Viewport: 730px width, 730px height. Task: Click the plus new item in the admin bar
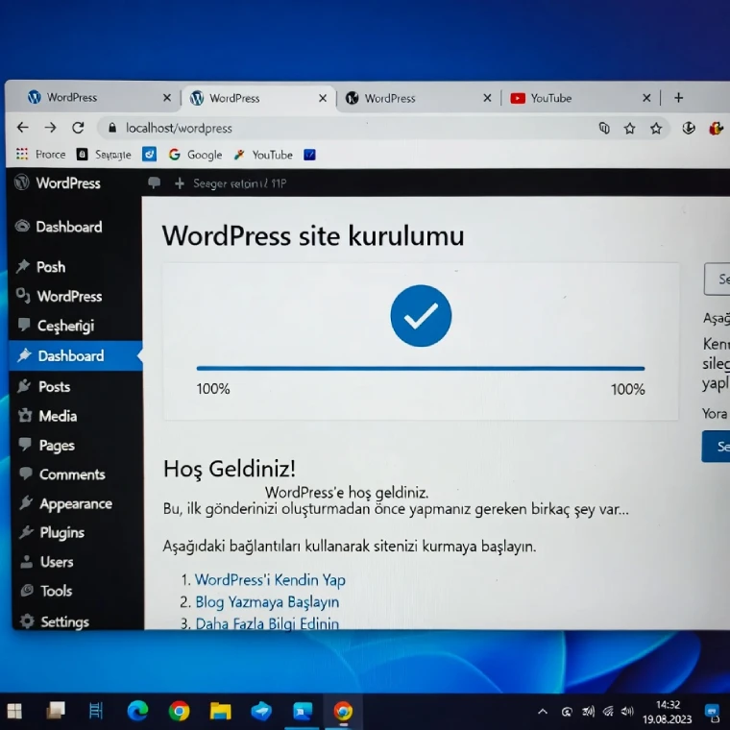[x=180, y=183]
